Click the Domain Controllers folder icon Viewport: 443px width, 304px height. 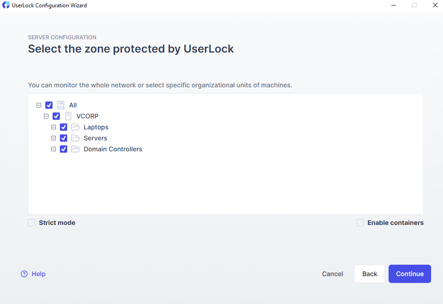coord(75,149)
